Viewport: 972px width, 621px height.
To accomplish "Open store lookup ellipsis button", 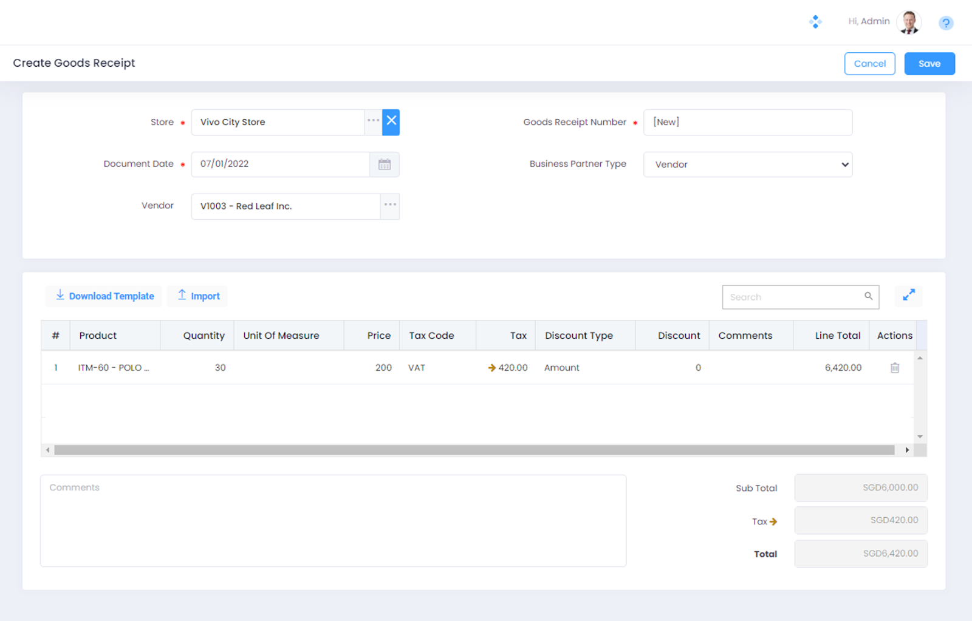I will pos(373,121).
